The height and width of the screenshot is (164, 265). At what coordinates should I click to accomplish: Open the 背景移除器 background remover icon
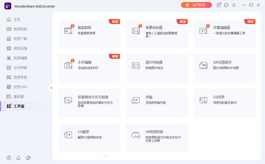[x=136, y=30]
